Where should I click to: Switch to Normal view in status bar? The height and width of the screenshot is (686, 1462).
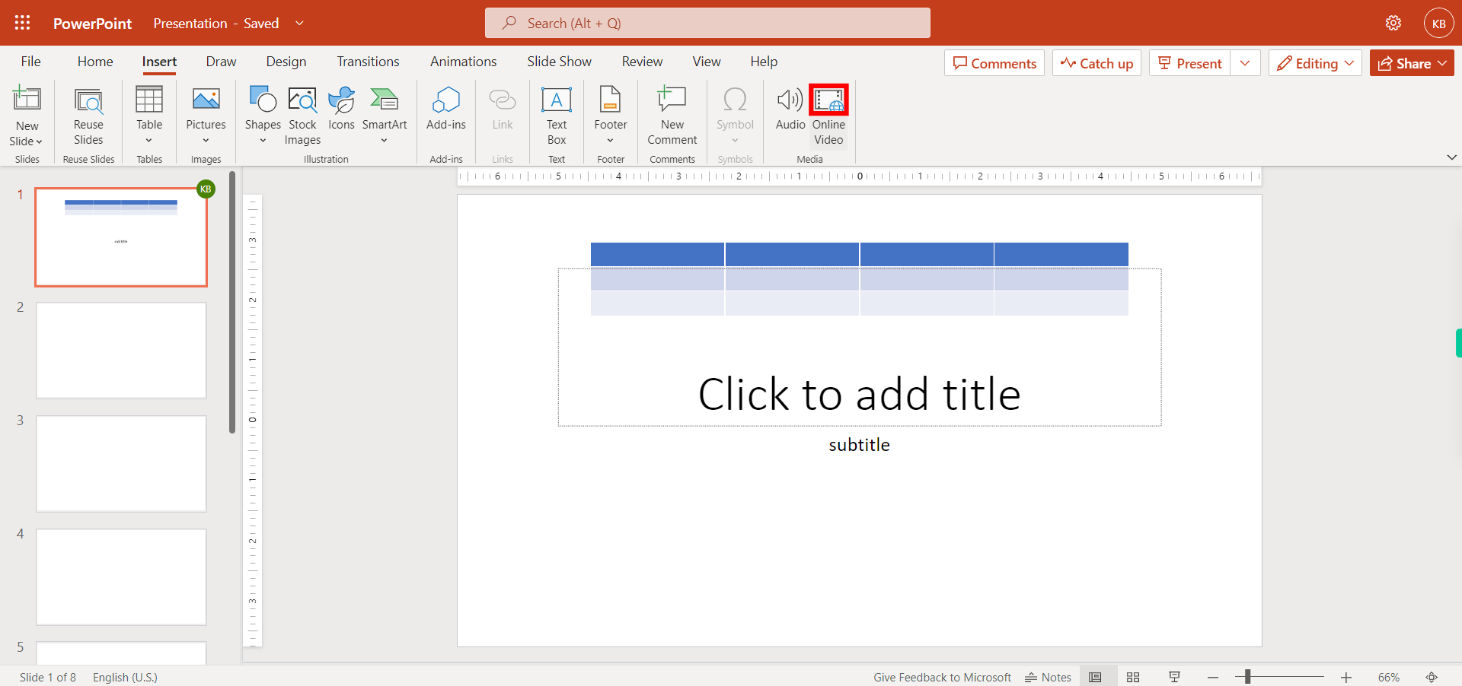[1095, 677]
